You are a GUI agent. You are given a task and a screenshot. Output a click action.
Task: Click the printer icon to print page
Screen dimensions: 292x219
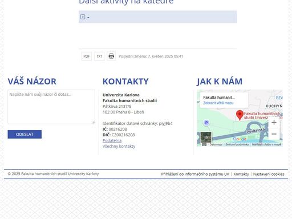pyautogui.click(x=111, y=56)
